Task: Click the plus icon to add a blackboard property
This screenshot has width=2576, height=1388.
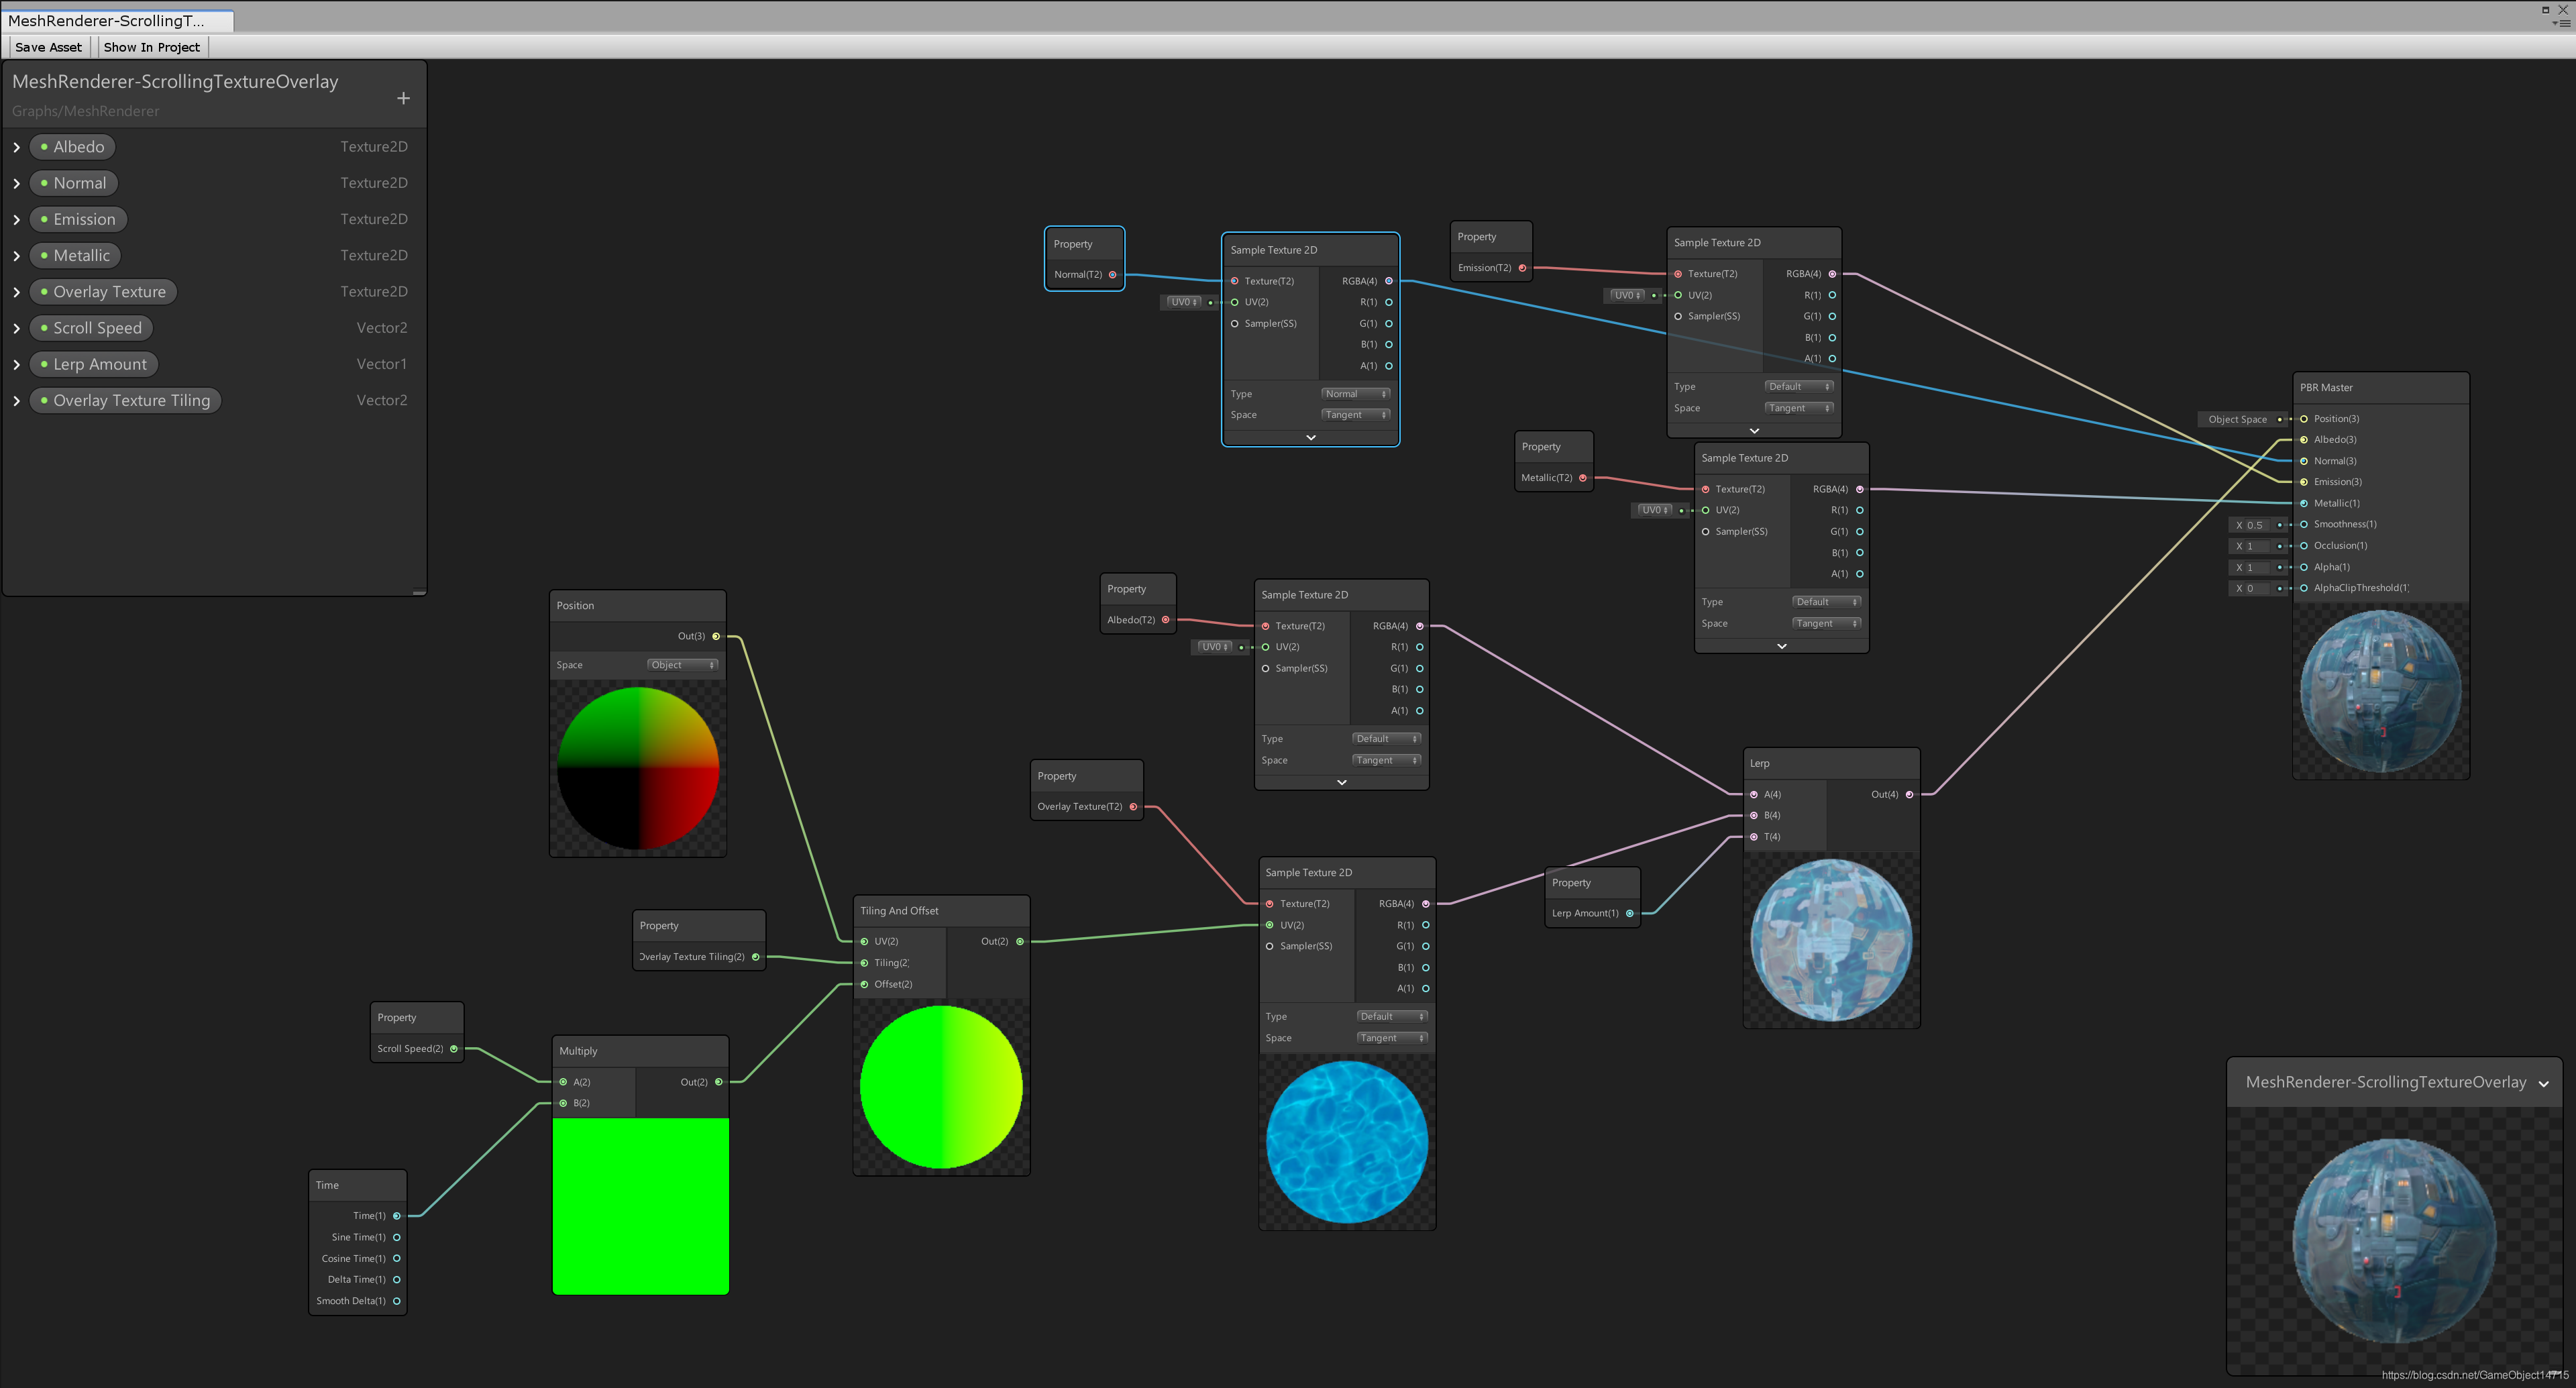Action: [403, 98]
